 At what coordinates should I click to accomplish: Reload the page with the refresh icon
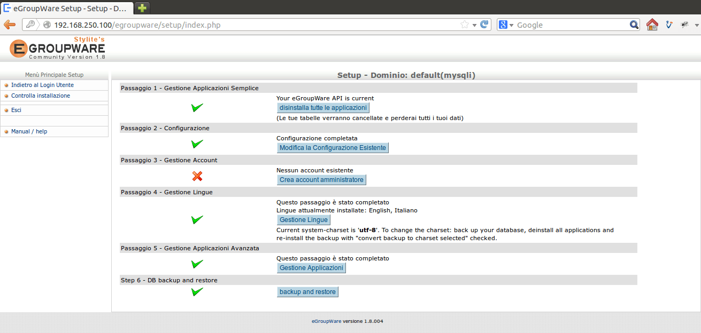pos(484,25)
